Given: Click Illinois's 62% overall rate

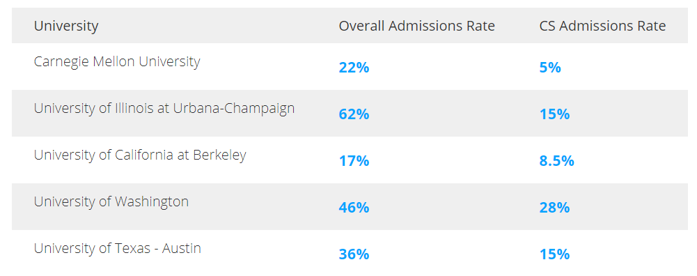Looking at the screenshot, I should tap(354, 114).
